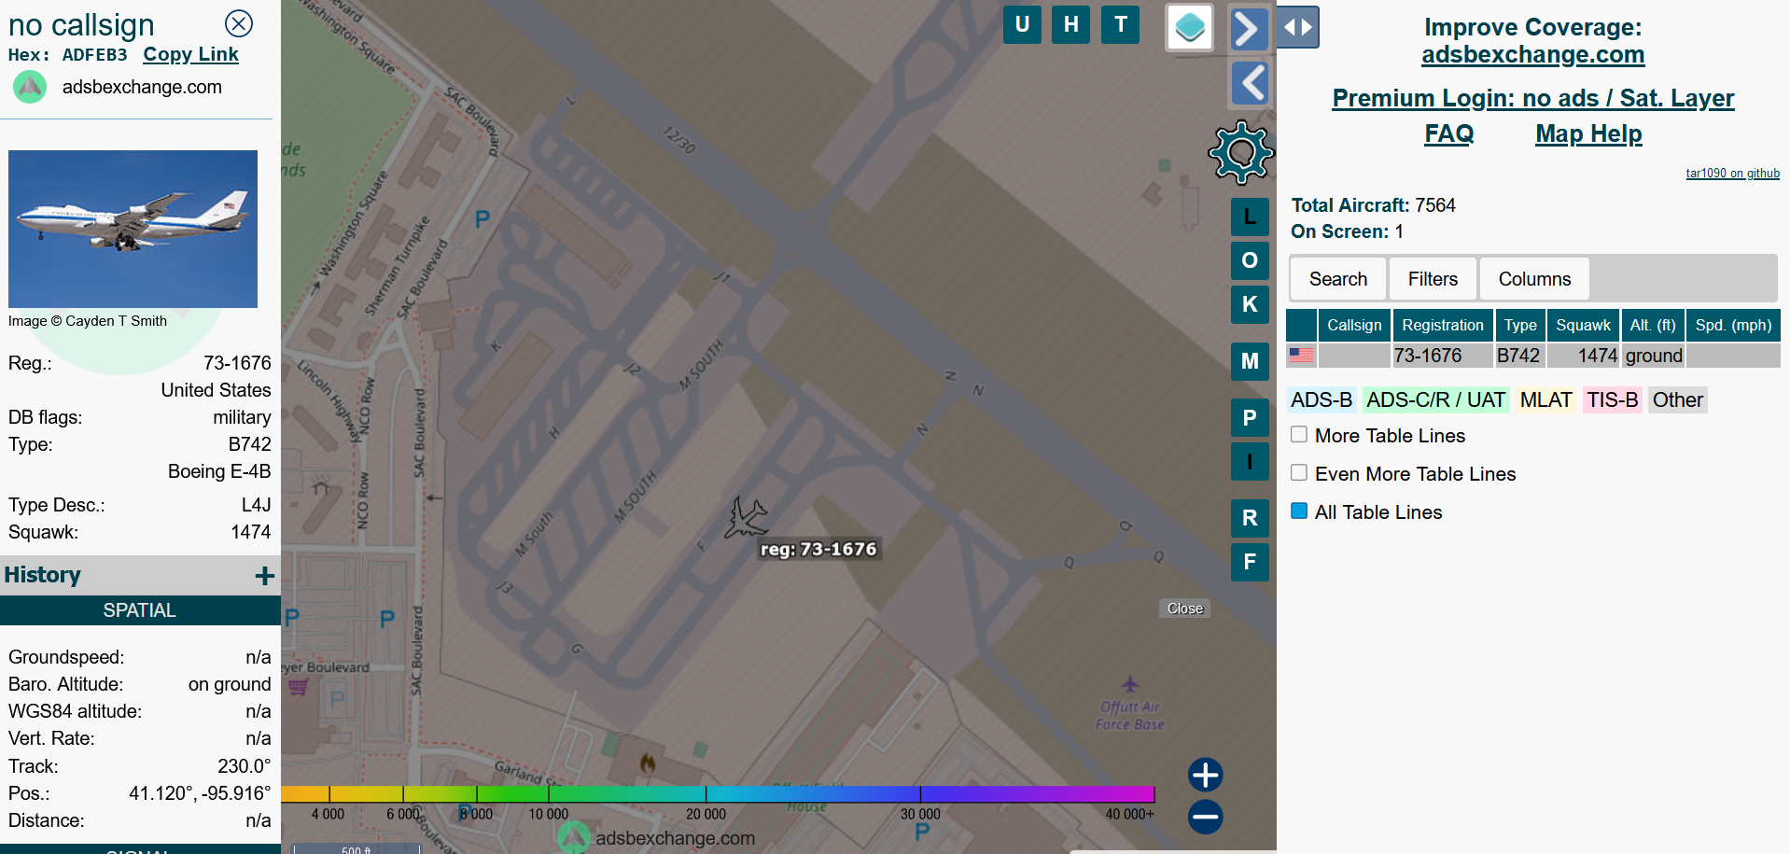Viewport: 1790px width, 854px height.
Task: Select the aircraft icon on the map
Action: [x=746, y=517]
